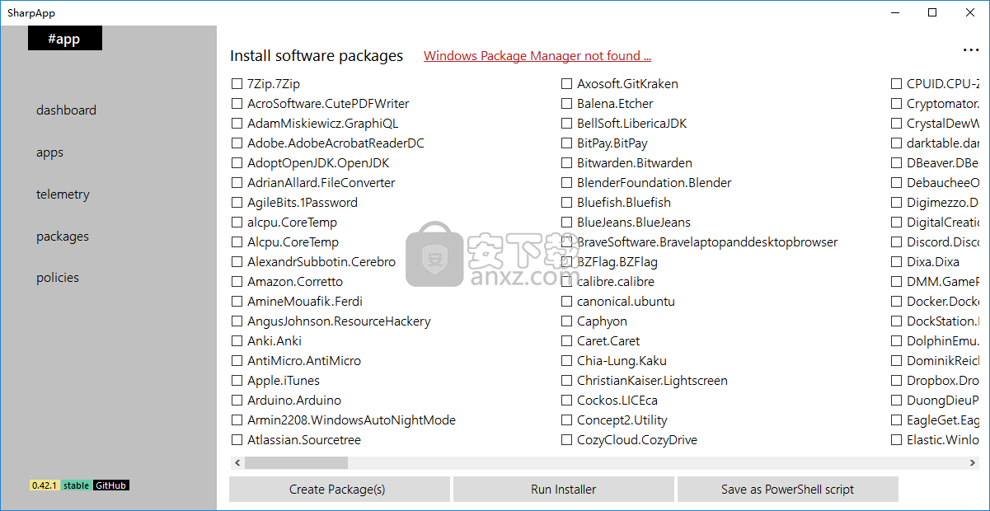Viewport: 990px width, 511px height.
Task: Select Chia-Lung.Kaku checkbox
Action: tap(567, 361)
